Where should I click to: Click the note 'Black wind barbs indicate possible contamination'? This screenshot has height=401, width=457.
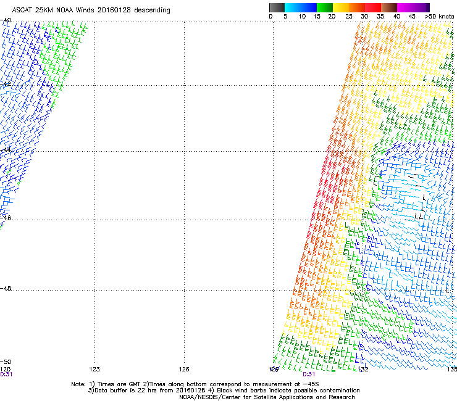(288, 391)
